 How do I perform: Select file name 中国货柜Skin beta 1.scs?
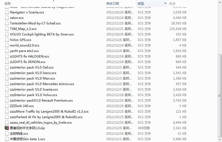(27, 139)
